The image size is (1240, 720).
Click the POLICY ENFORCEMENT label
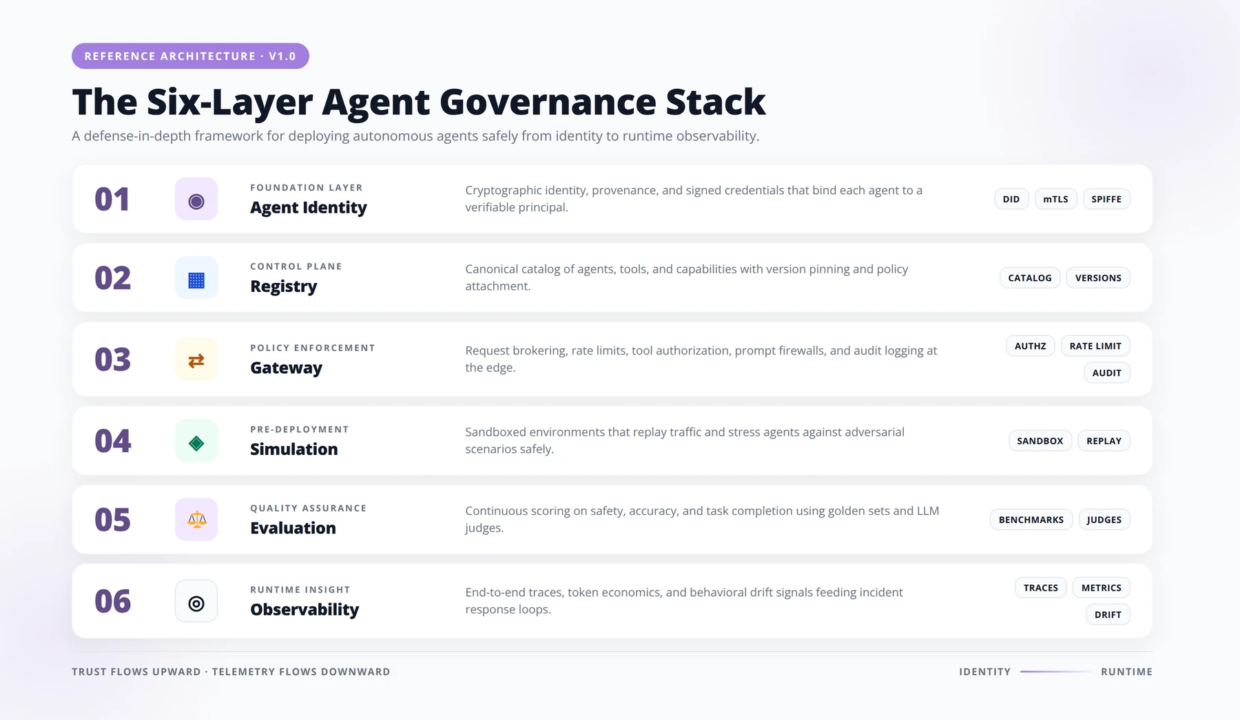313,348
